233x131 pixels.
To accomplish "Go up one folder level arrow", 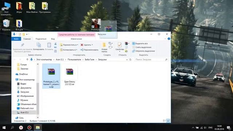I will click(27, 59).
